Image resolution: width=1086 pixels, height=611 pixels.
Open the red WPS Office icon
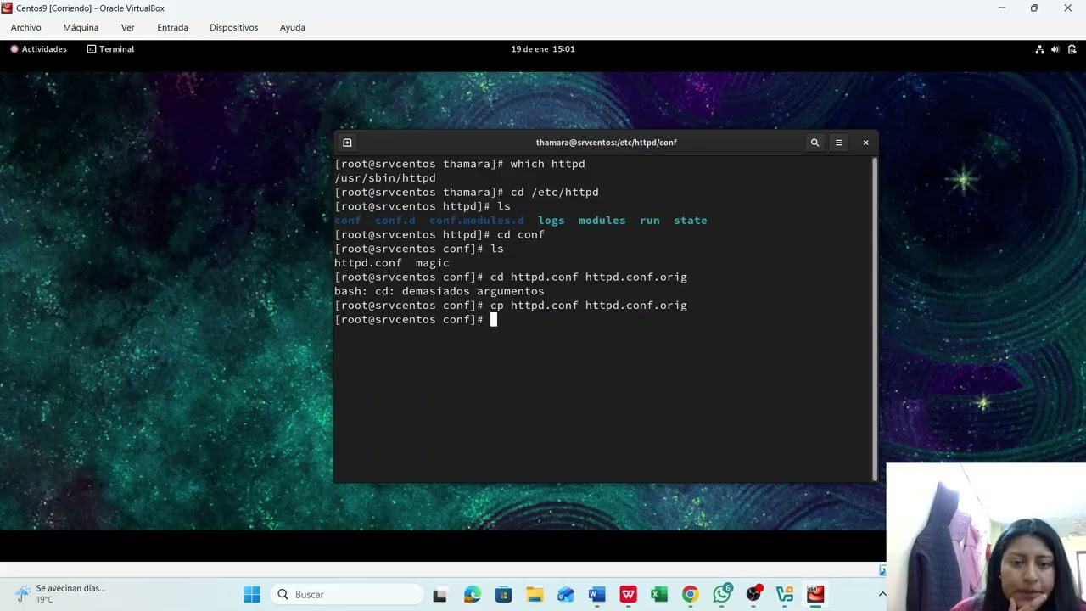tap(628, 595)
